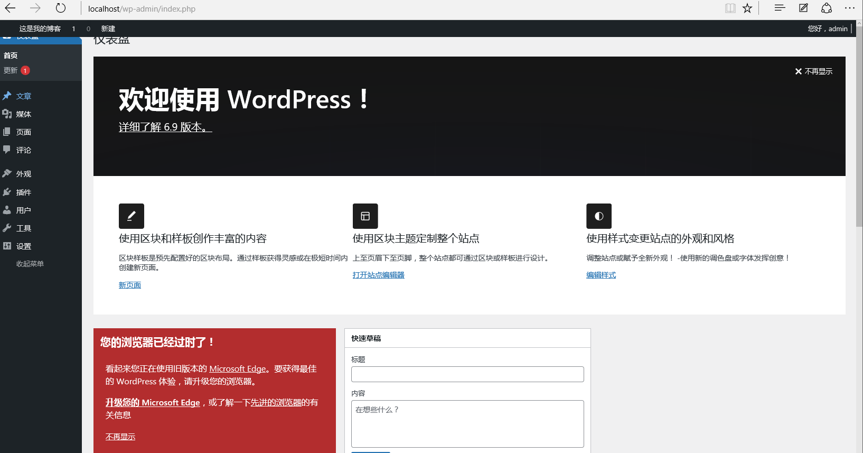Click the layout icon for block themes
Image resolution: width=863 pixels, height=453 pixels.
[x=365, y=216]
